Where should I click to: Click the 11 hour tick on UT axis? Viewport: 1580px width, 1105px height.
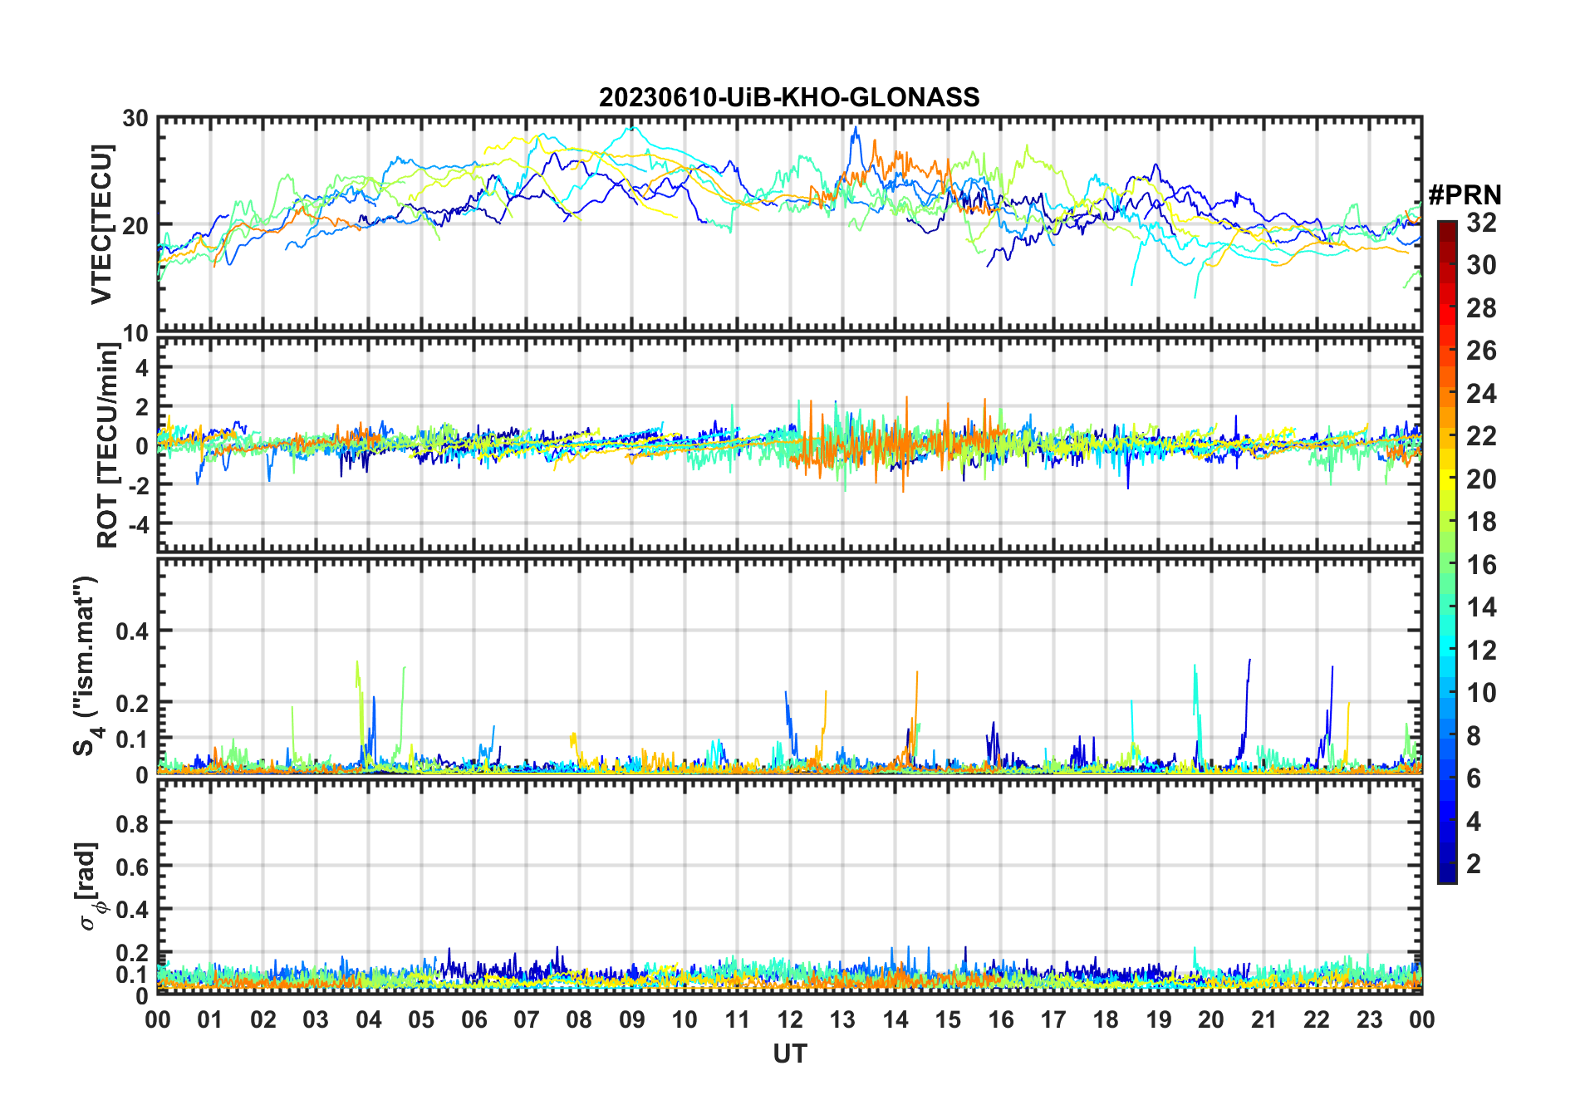[x=737, y=1020]
